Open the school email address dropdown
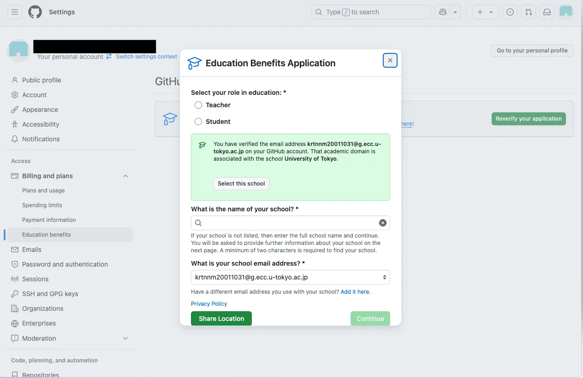The height and width of the screenshot is (378, 583). 291,277
